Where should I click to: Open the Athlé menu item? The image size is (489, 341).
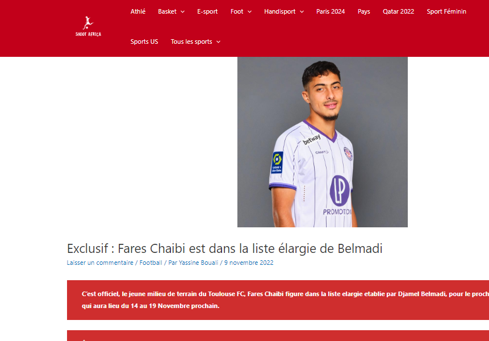(138, 11)
